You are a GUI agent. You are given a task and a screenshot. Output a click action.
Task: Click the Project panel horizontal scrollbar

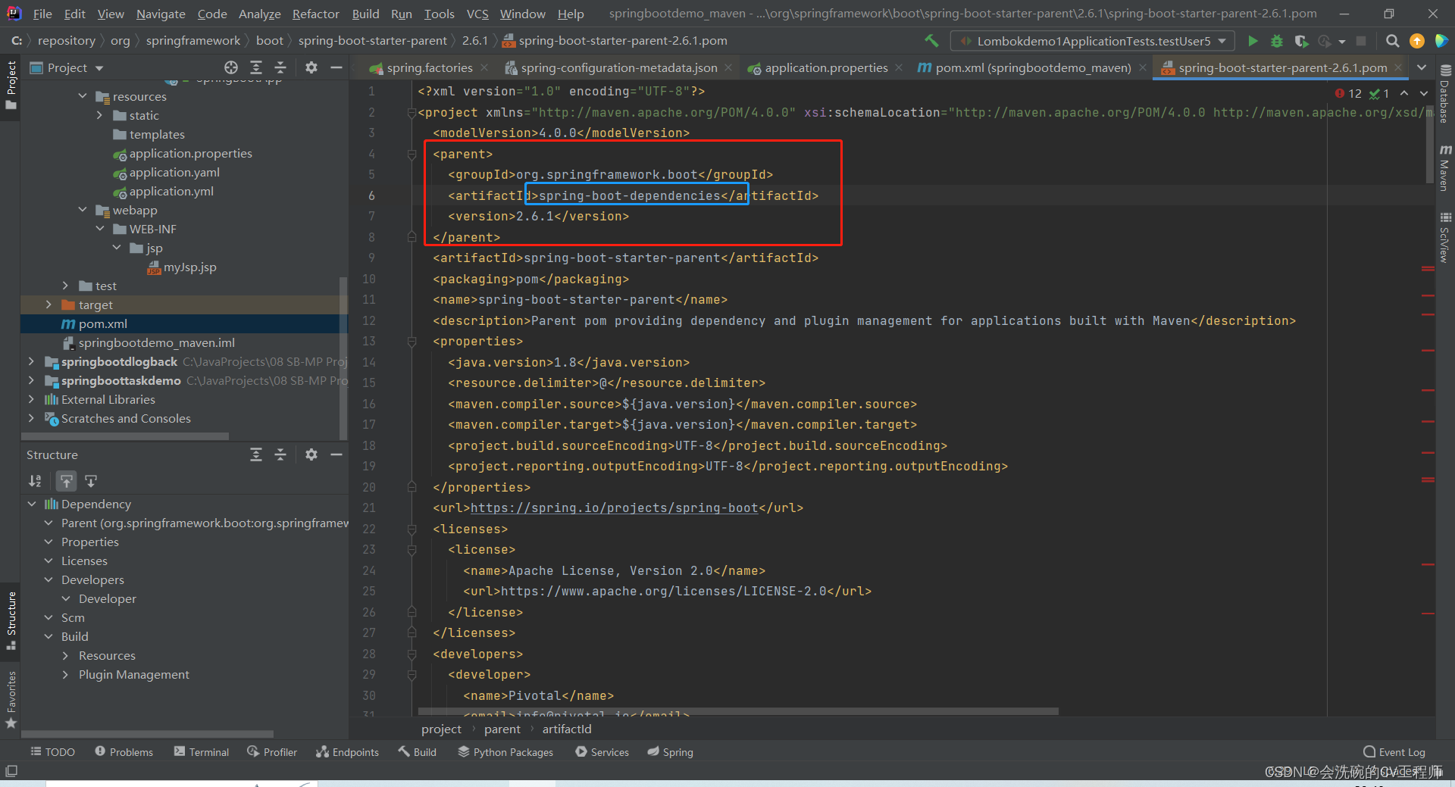click(x=125, y=436)
